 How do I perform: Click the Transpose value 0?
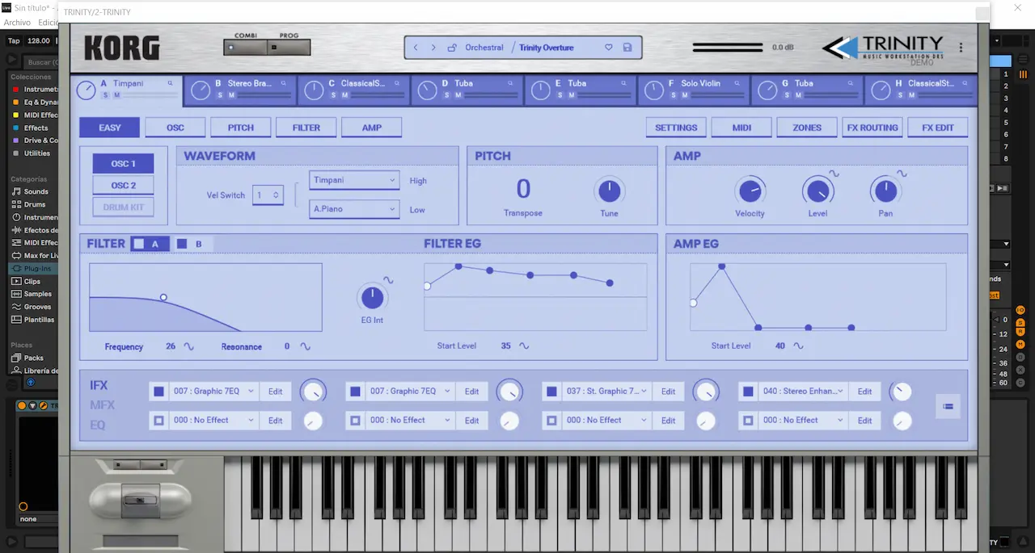tap(523, 189)
